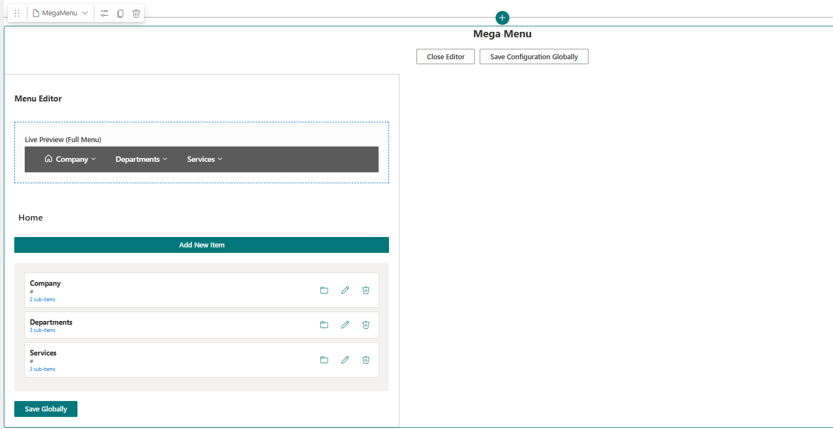Remove the Departments menu item
This screenshot has height=429, width=833.
[x=366, y=325]
